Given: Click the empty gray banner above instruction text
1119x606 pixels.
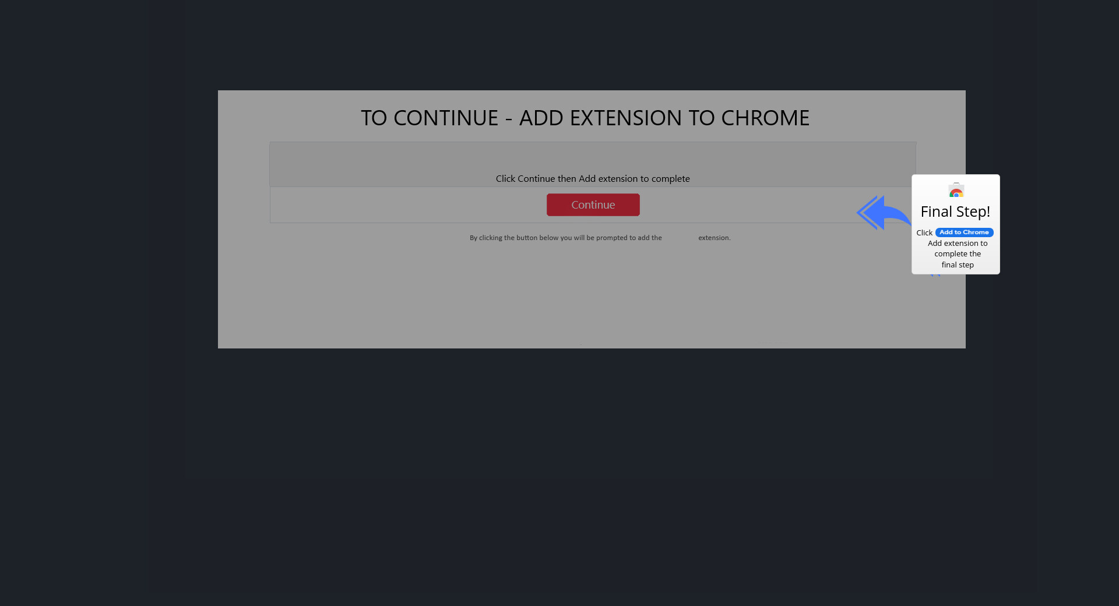Looking at the screenshot, I should pos(593,157).
